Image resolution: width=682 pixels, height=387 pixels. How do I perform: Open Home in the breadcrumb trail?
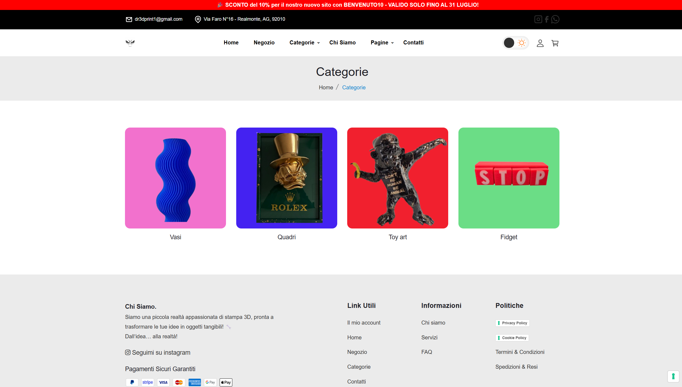pyautogui.click(x=326, y=87)
